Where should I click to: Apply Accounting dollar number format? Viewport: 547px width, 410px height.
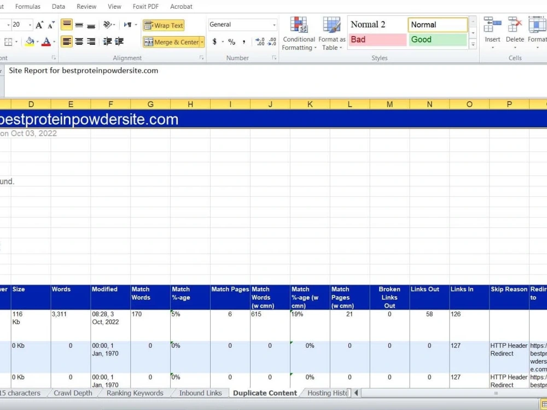tap(214, 42)
